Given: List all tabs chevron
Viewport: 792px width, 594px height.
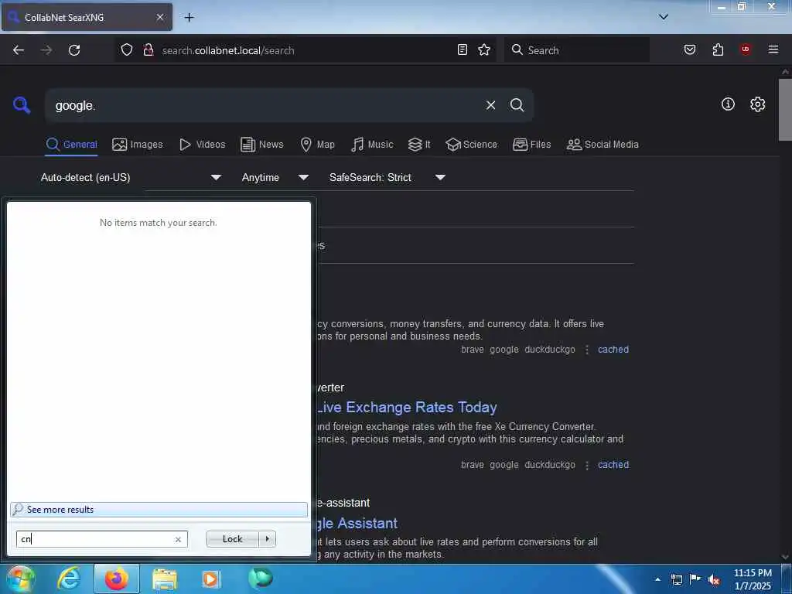Looking at the screenshot, I should [664, 17].
